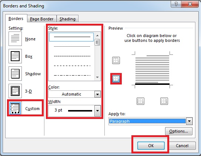Open the Width dropdown arrow
Viewport: 201px width, 156px height.
tap(98, 110)
